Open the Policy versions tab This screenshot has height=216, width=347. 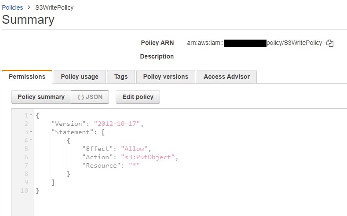[165, 77]
